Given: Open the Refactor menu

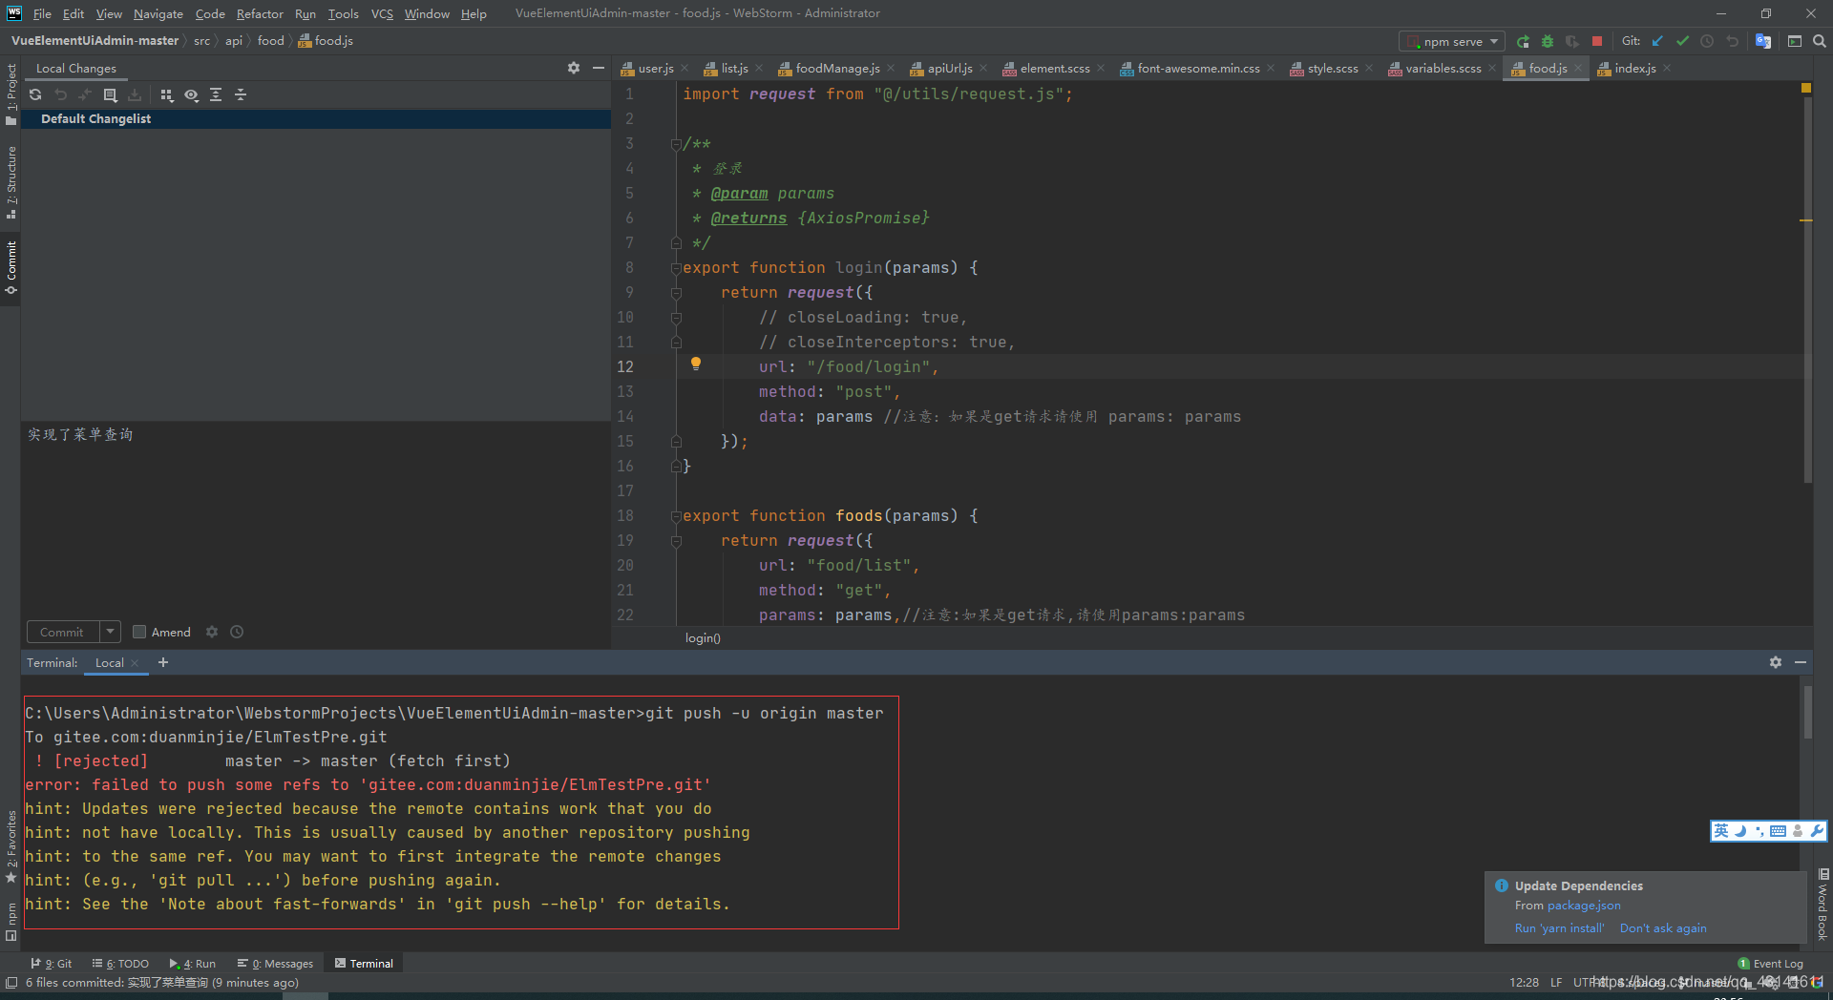Looking at the screenshot, I should click(260, 13).
